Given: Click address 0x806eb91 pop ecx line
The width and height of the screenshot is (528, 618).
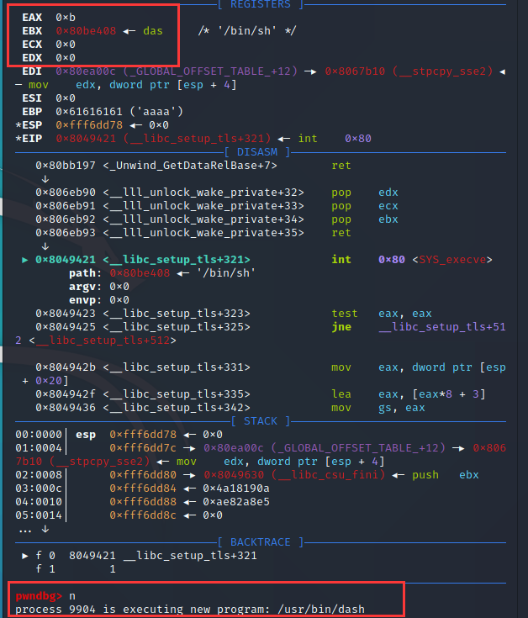Looking at the screenshot, I should [217, 206].
